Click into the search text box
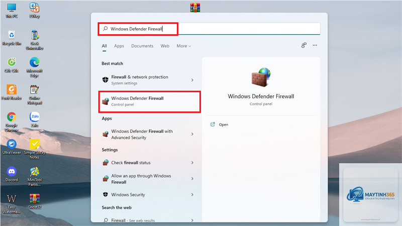 [209, 29]
